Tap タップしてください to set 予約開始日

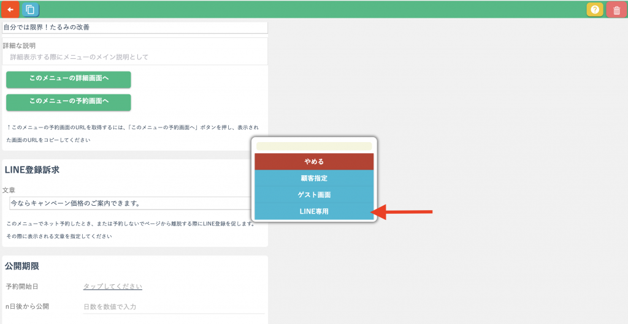113,287
